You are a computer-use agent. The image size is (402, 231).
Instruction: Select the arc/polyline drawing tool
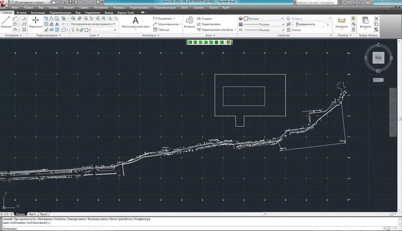coord(15,19)
